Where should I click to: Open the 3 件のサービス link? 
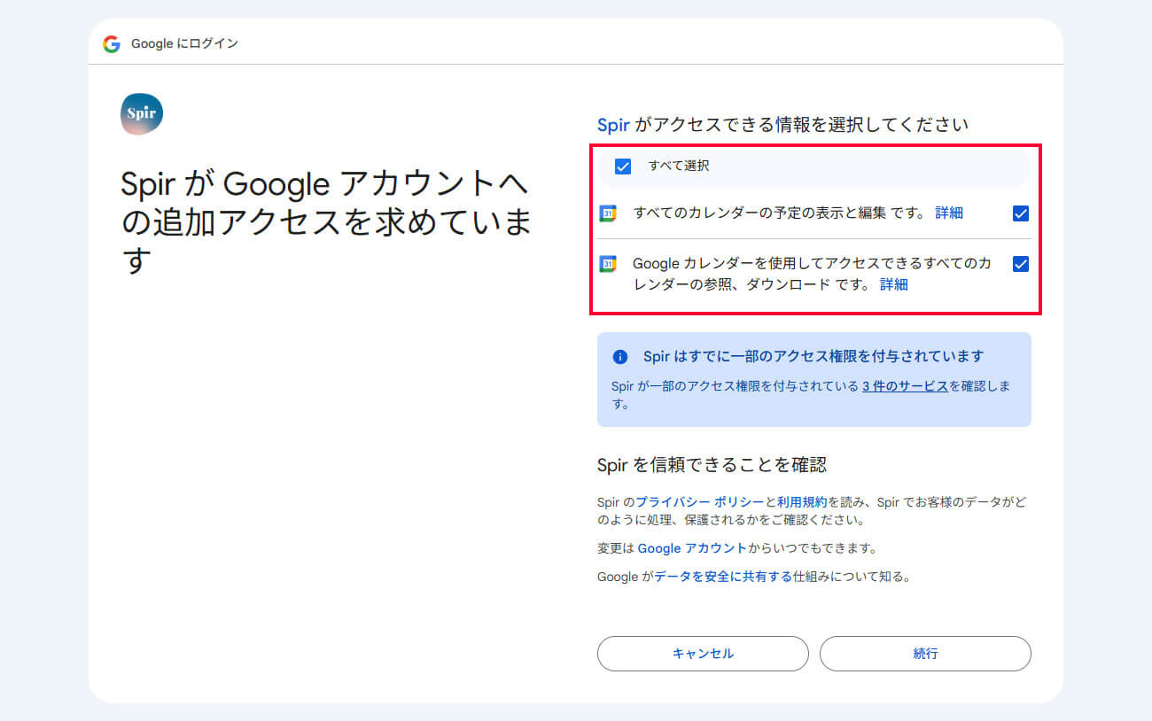[905, 386]
